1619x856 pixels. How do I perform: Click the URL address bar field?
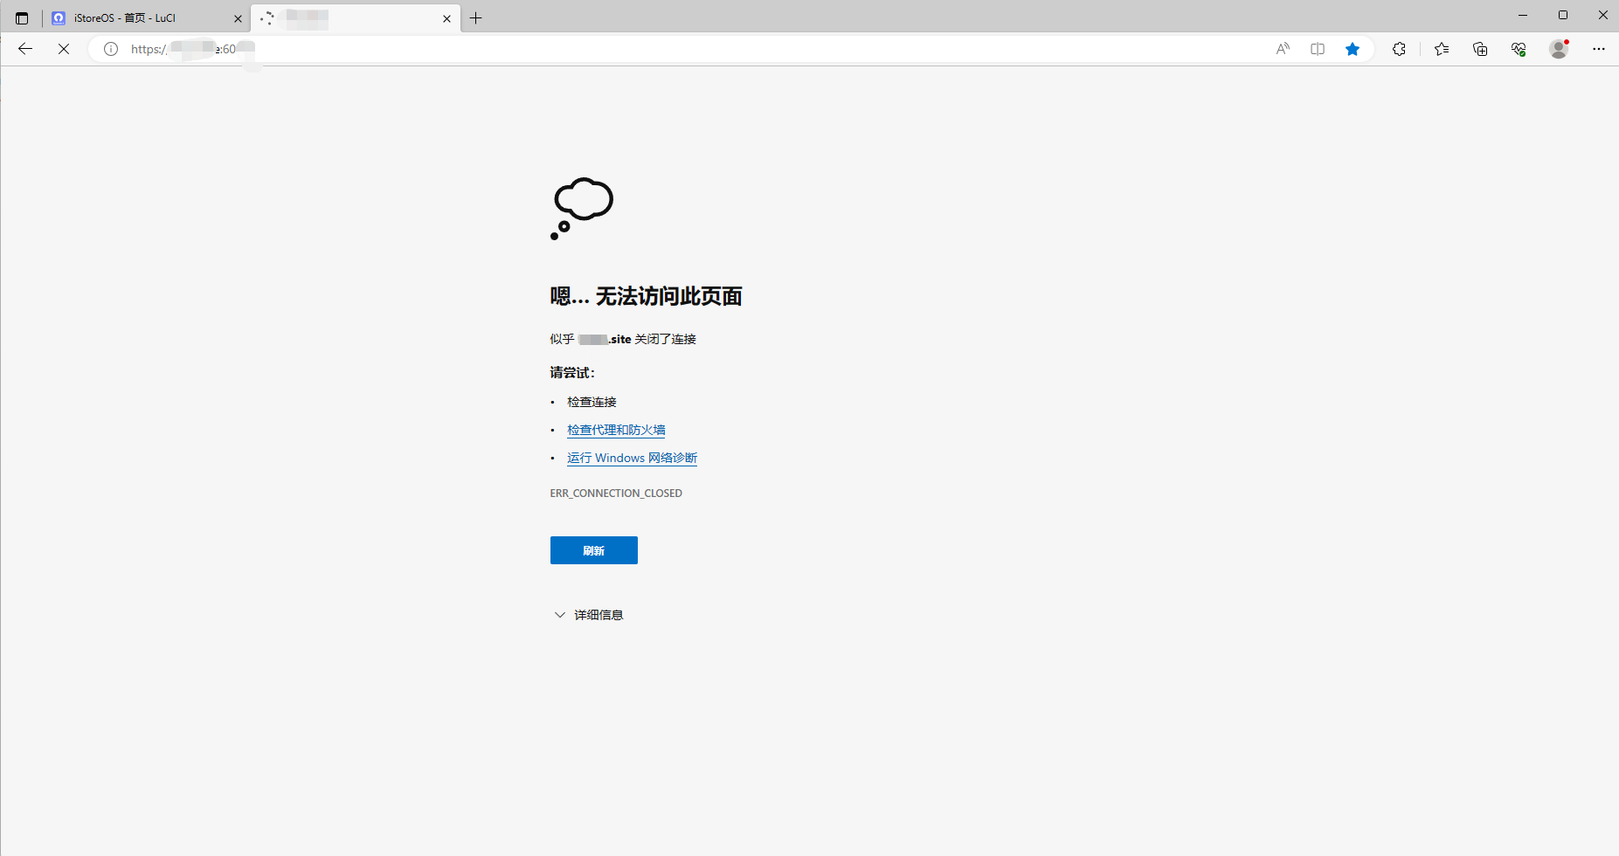[699, 49]
